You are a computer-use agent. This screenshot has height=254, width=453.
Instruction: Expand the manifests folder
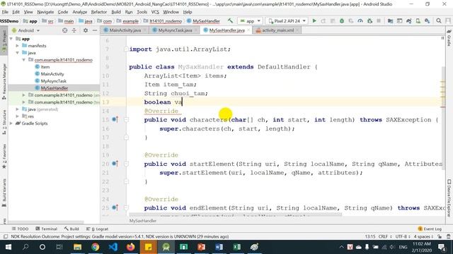click(x=17, y=45)
